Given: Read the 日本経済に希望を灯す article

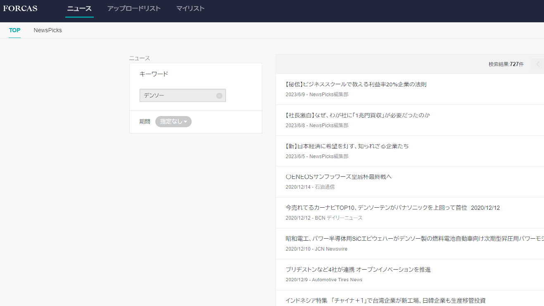Looking at the screenshot, I should coord(346,146).
